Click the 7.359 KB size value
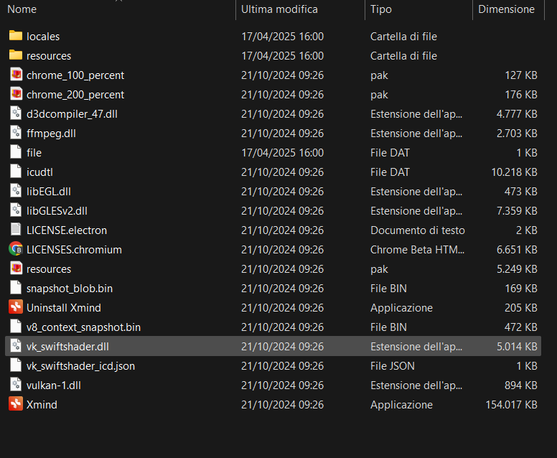Image resolution: width=557 pixels, height=458 pixels. 517,211
